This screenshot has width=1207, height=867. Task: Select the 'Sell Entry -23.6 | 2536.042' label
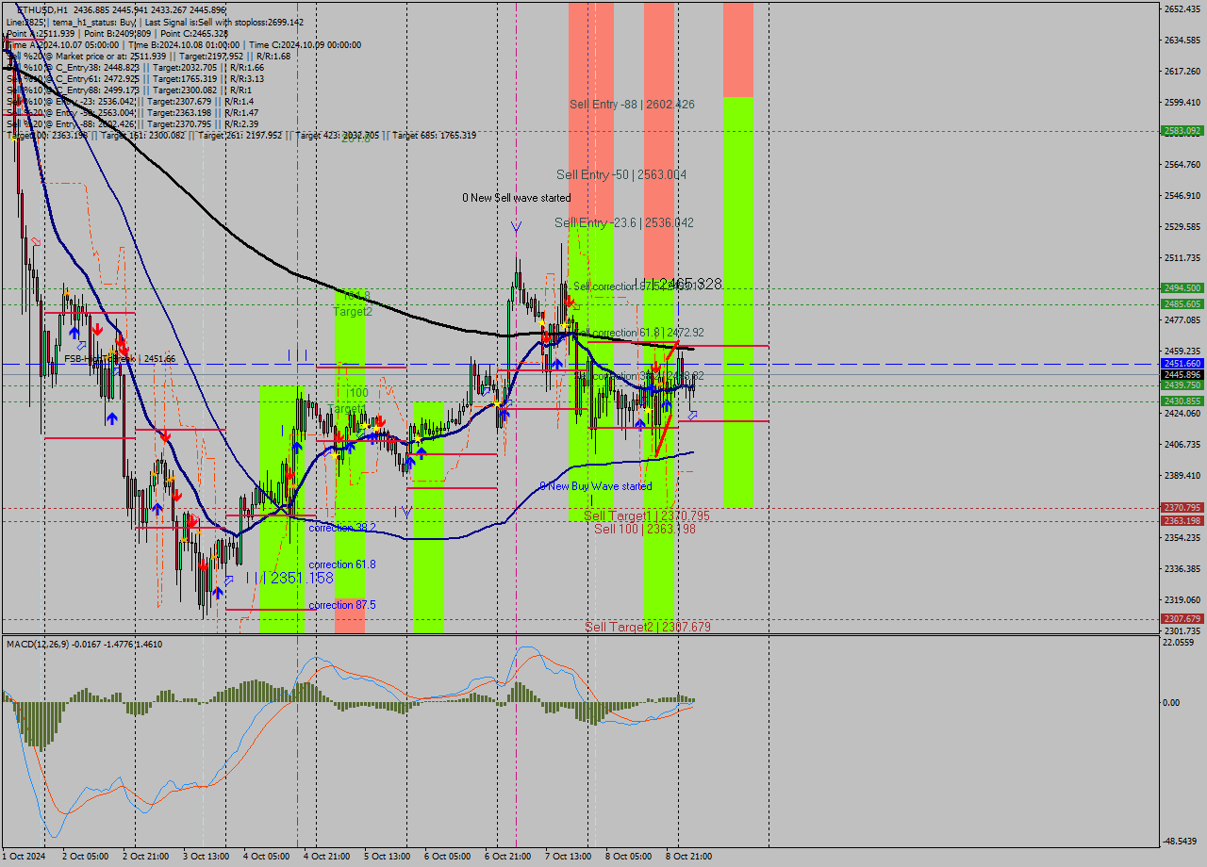click(x=624, y=222)
